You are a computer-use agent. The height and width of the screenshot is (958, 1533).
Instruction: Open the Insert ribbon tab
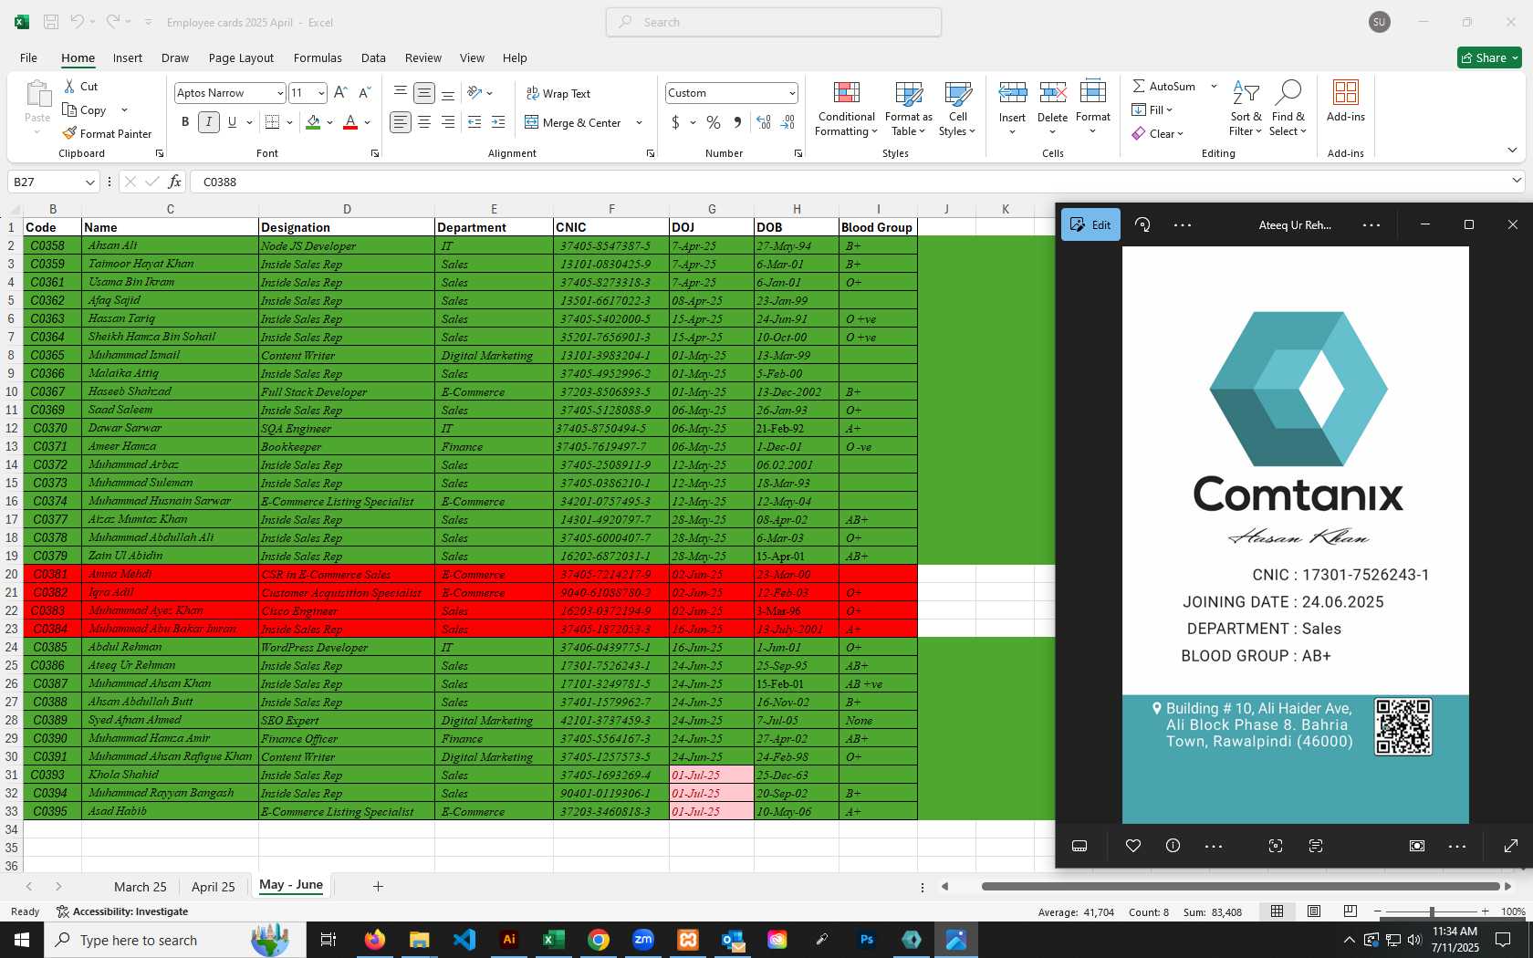tap(128, 57)
